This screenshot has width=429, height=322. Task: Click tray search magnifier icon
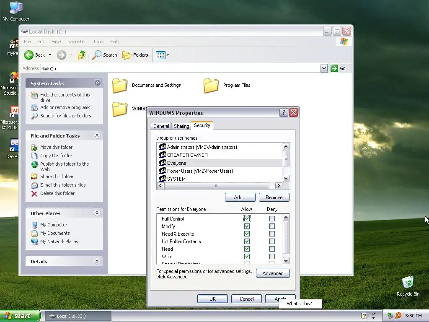coord(398,316)
